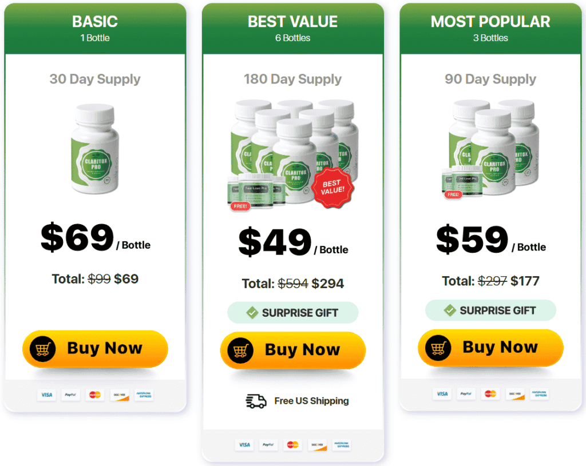The width and height of the screenshot is (586, 466).
Task: Click the Mastercard icon under the Most Popular plan
Action: click(x=490, y=393)
